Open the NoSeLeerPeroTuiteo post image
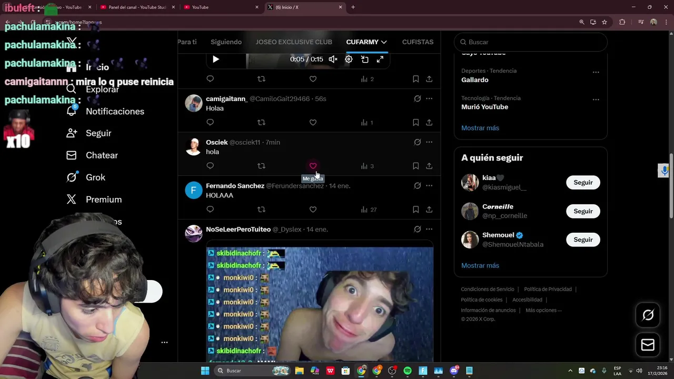 320,304
